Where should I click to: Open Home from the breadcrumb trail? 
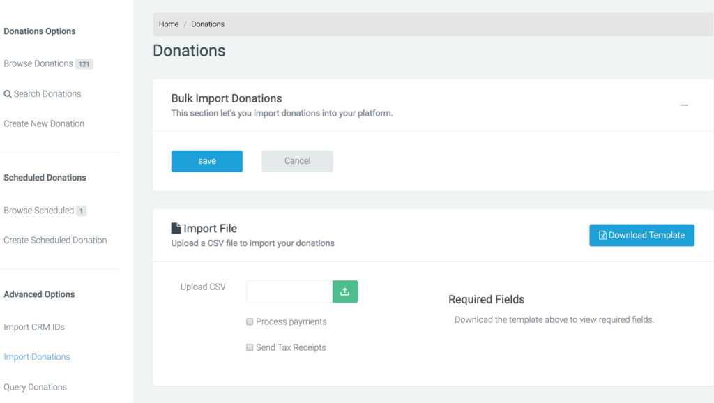pos(168,24)
